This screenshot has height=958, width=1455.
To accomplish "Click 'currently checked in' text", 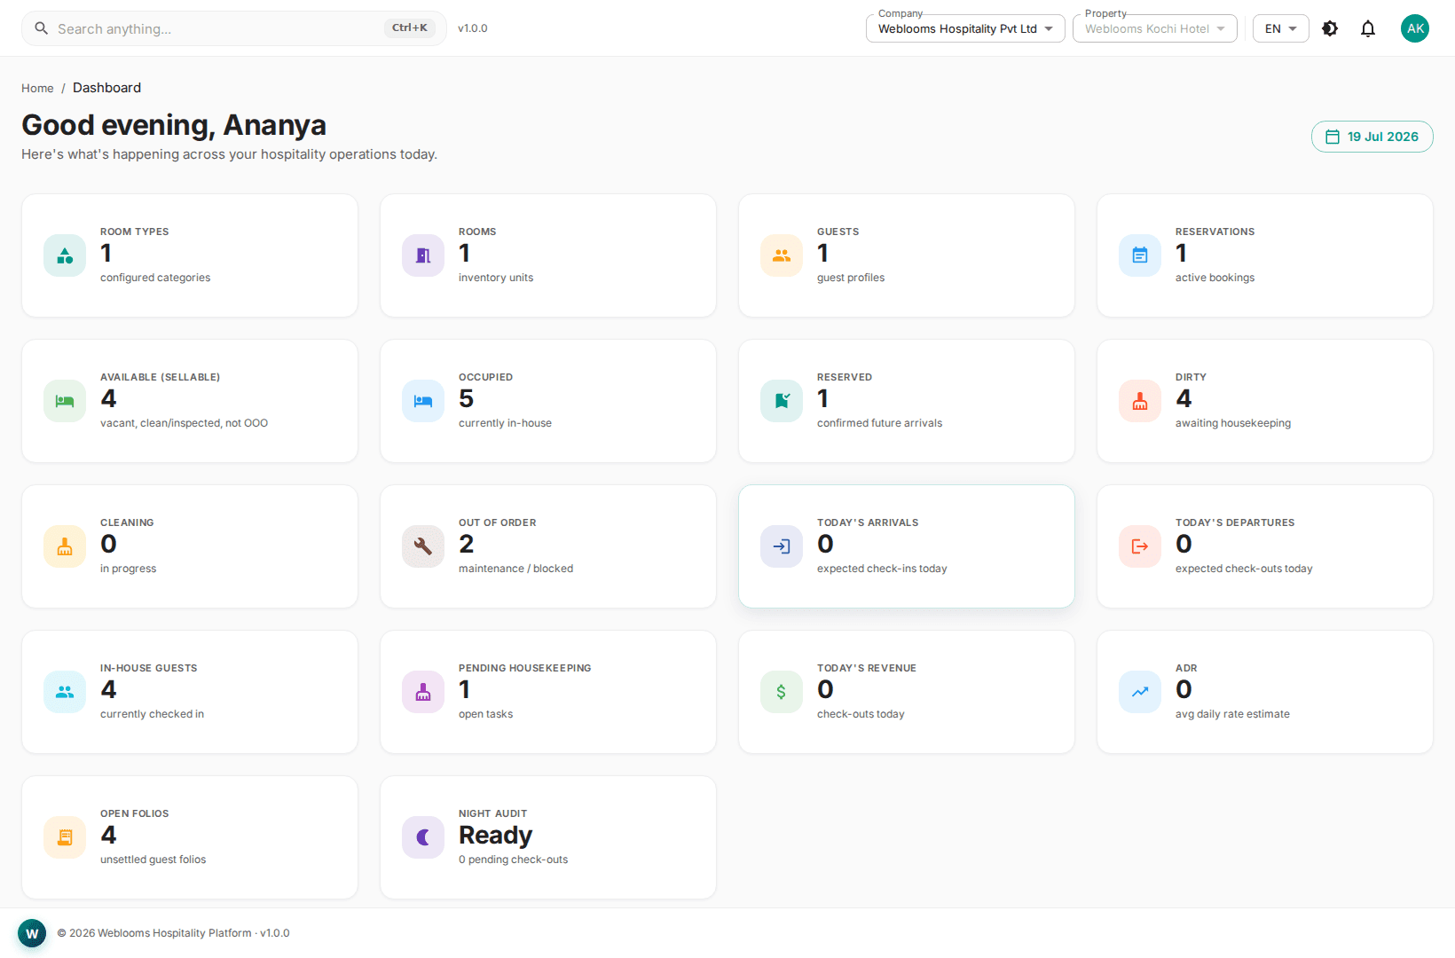I will 152,714.
